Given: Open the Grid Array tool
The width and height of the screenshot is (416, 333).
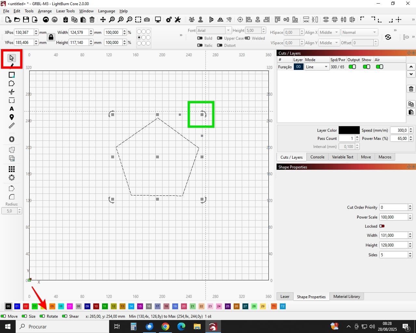Looking at the screenshot, I should 12,169.
